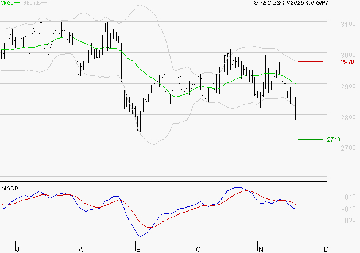Click the -030 MACD axis label
This screenshot has height=253, width=360.
click(x=349, y=220)
